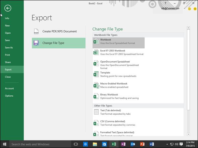The image size is (198, 148).
Task: Click the volume speaker icon in the tray
Action: (x=176, y=144)
